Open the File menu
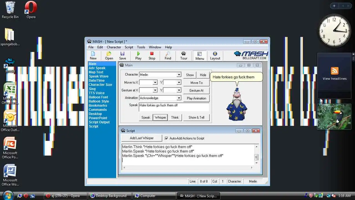 point(91,47)
